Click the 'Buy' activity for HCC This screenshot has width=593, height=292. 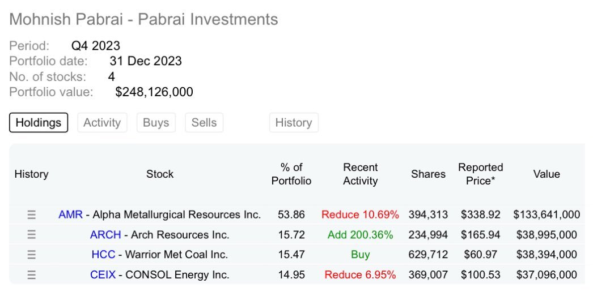click(361, 255)
